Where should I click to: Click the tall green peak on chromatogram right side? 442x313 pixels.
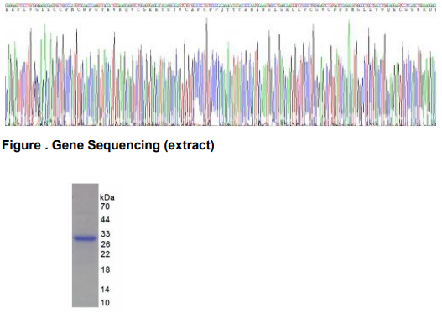pyautogui.click(x=349, y=45)
